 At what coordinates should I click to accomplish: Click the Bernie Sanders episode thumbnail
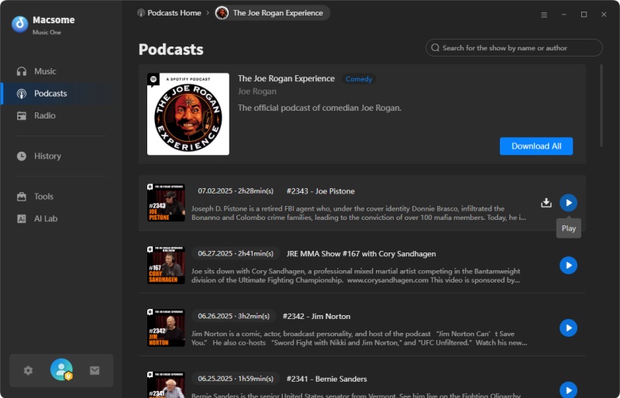(166, 385)
